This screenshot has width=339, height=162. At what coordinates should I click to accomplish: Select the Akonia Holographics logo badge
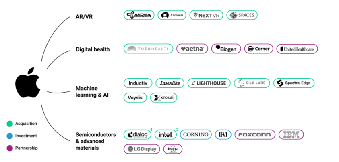pyautogui.click(x=139, y=15)
